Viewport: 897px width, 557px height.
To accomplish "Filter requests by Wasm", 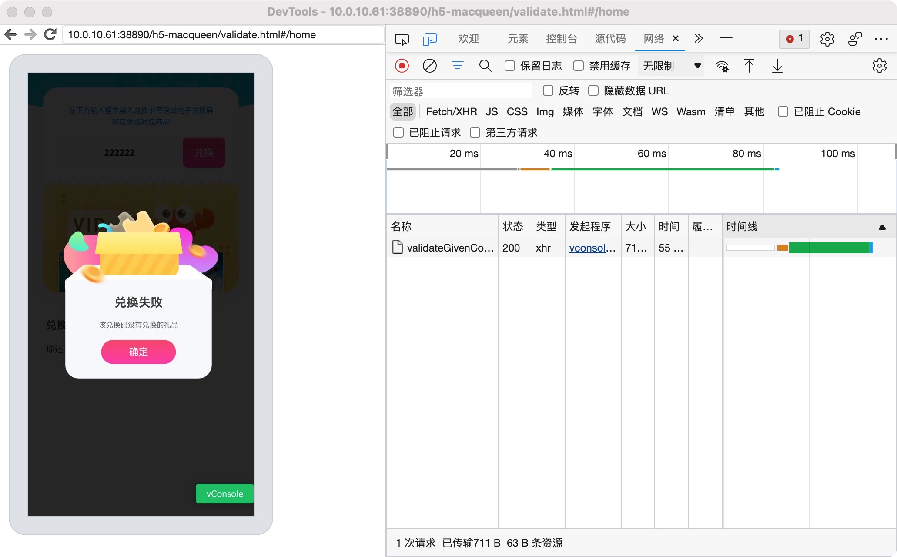I will pyautogui.click(x=691, y=112).
